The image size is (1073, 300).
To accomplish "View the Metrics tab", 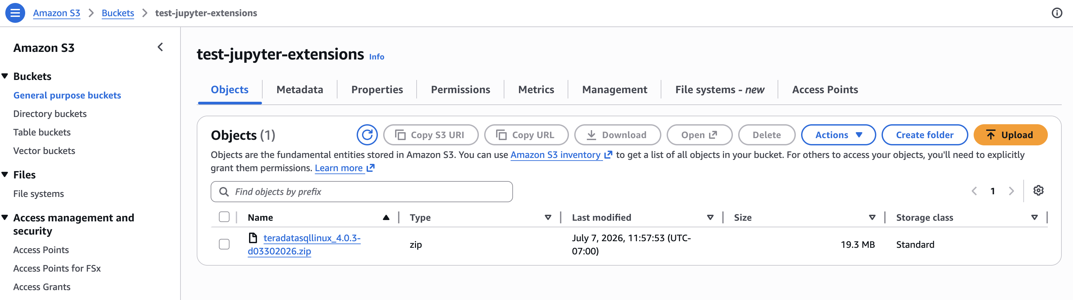I will click(536, 89).
